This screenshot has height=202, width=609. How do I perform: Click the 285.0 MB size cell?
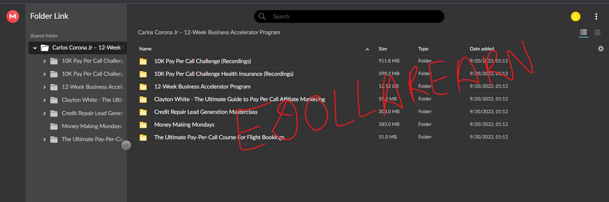click(389, 124)
